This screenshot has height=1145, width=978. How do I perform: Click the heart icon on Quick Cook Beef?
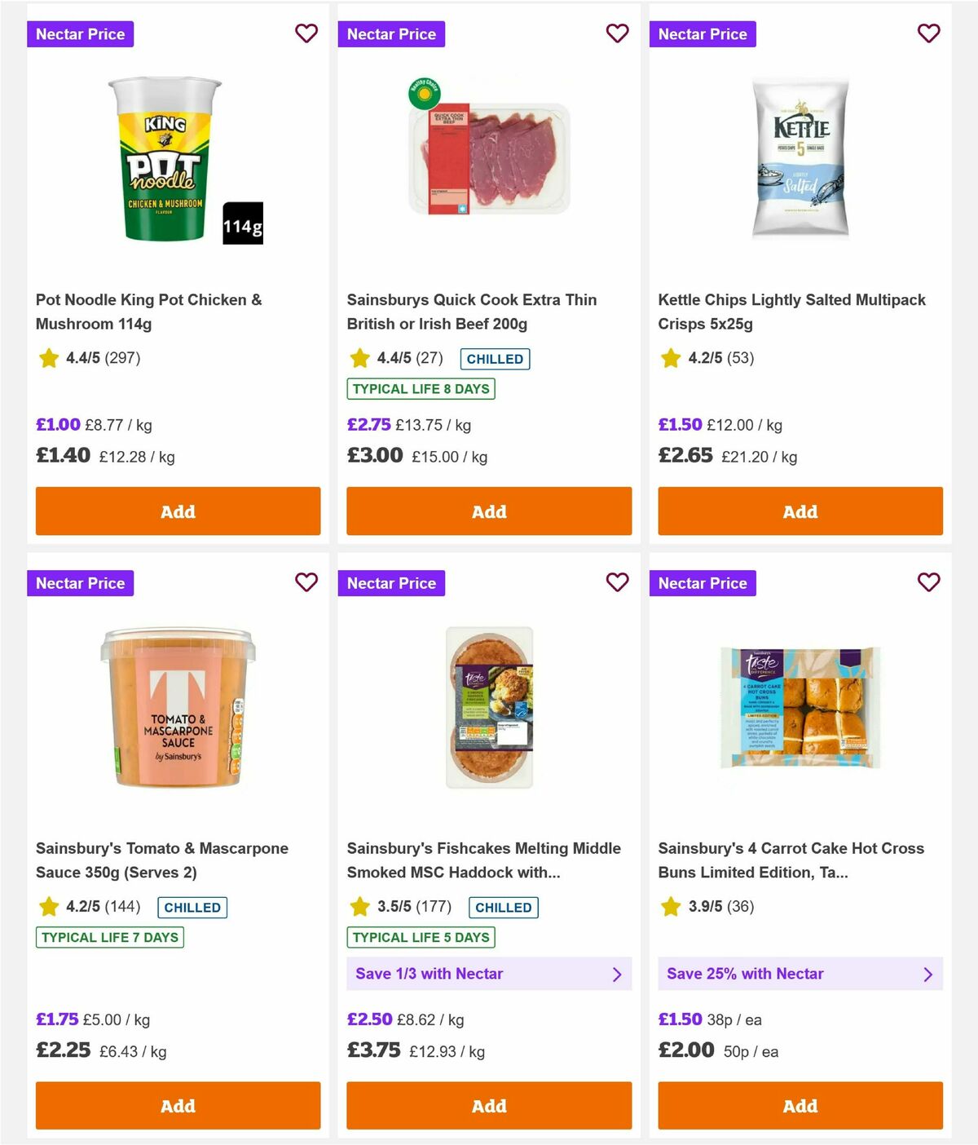(x=617, y=33)
